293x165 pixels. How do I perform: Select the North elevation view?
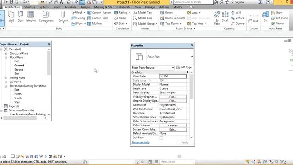point(18,94)
